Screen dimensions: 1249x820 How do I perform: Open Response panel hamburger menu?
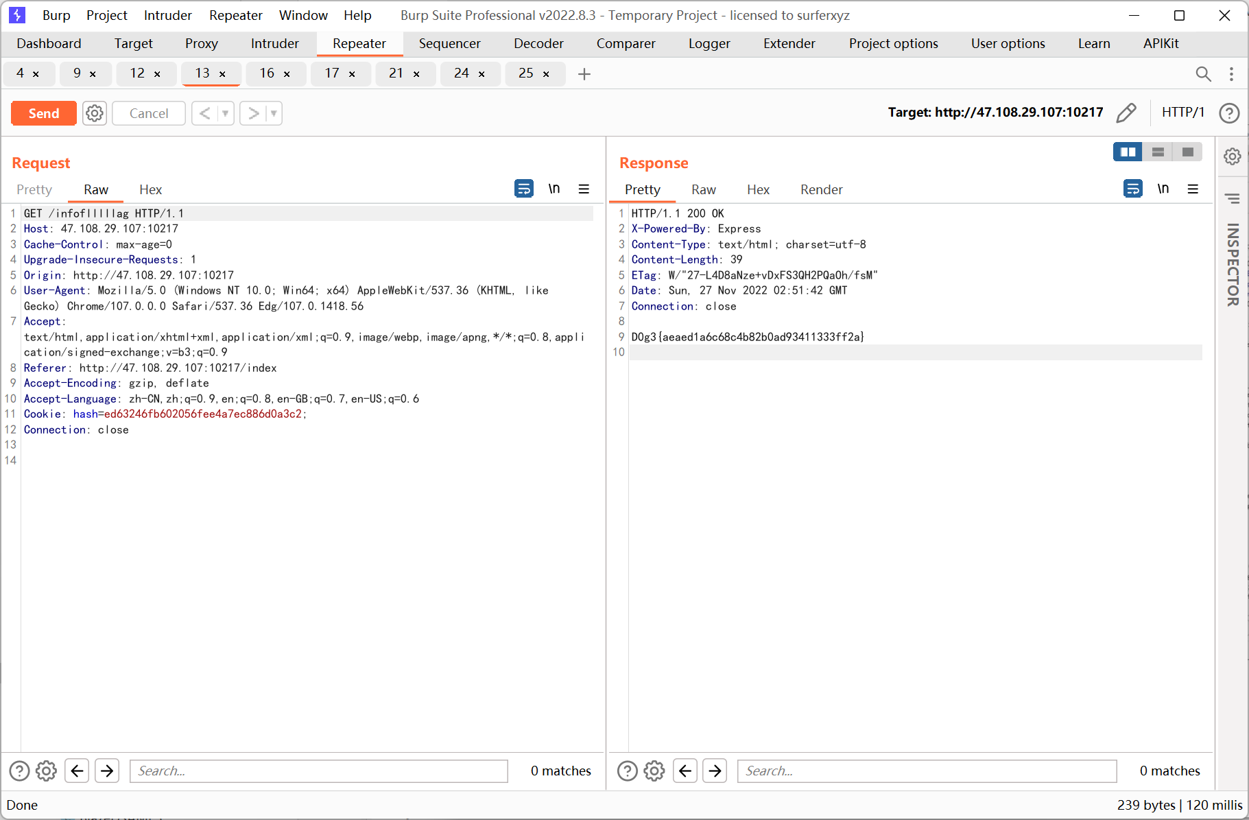click(1193, 188)
